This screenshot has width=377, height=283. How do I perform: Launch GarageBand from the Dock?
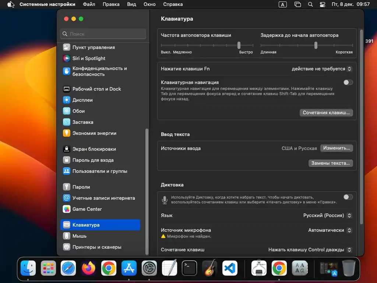click(209, 268)
